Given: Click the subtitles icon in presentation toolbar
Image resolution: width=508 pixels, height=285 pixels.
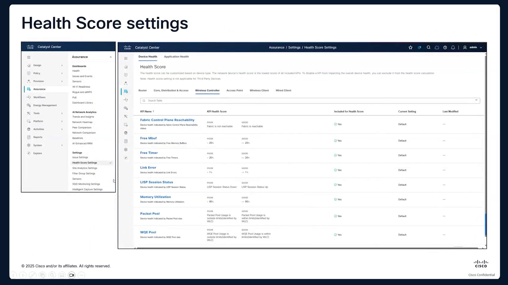Looking at the screenshot, I should click(x=62, y=275).
